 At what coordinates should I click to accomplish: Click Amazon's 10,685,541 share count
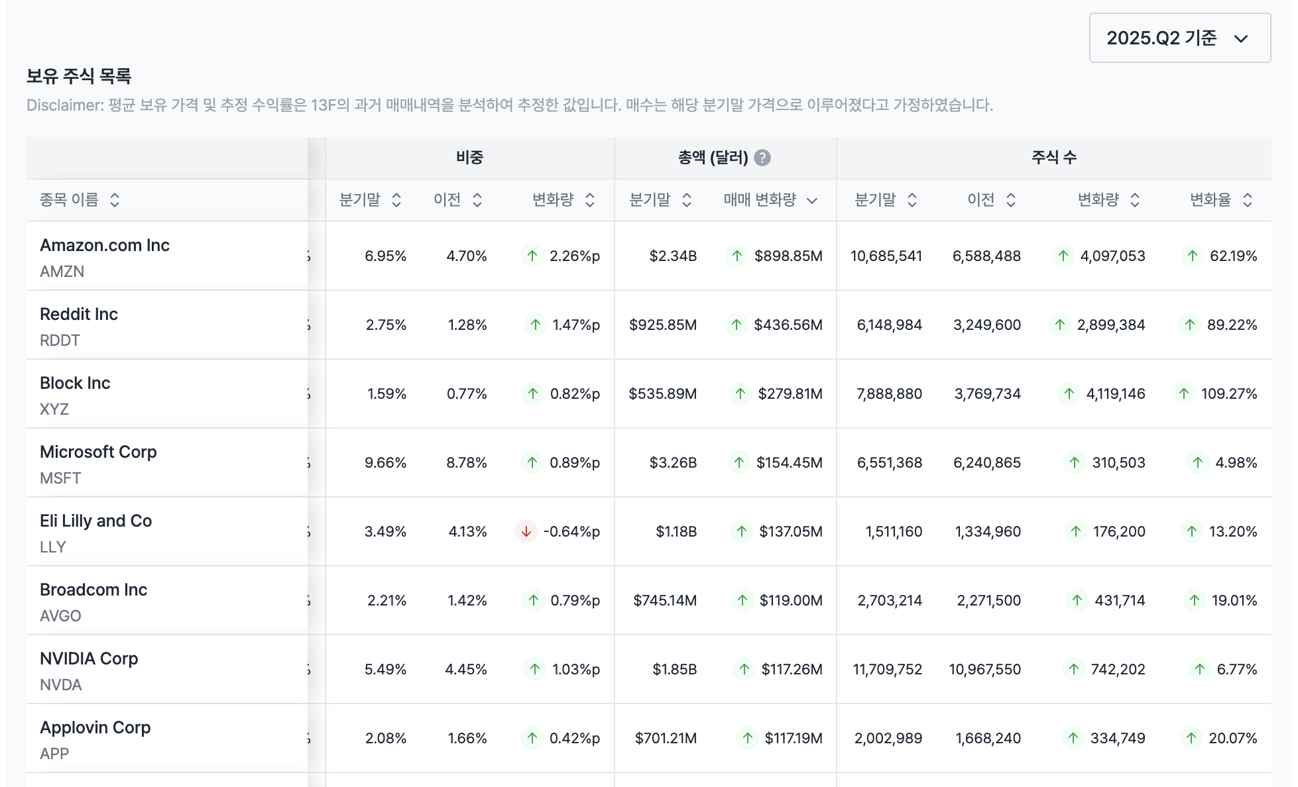pos(886,256)
